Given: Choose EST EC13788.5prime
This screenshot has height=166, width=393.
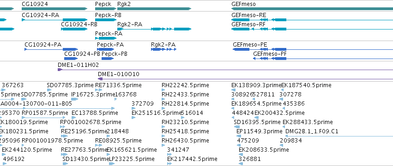Looking at the screenshot, I should pos(95,113).
